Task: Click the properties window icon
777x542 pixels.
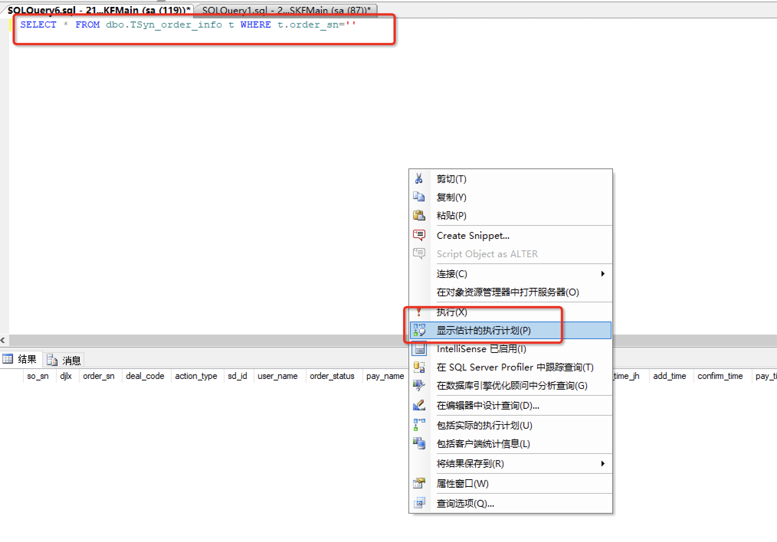Action: point(419,483)
